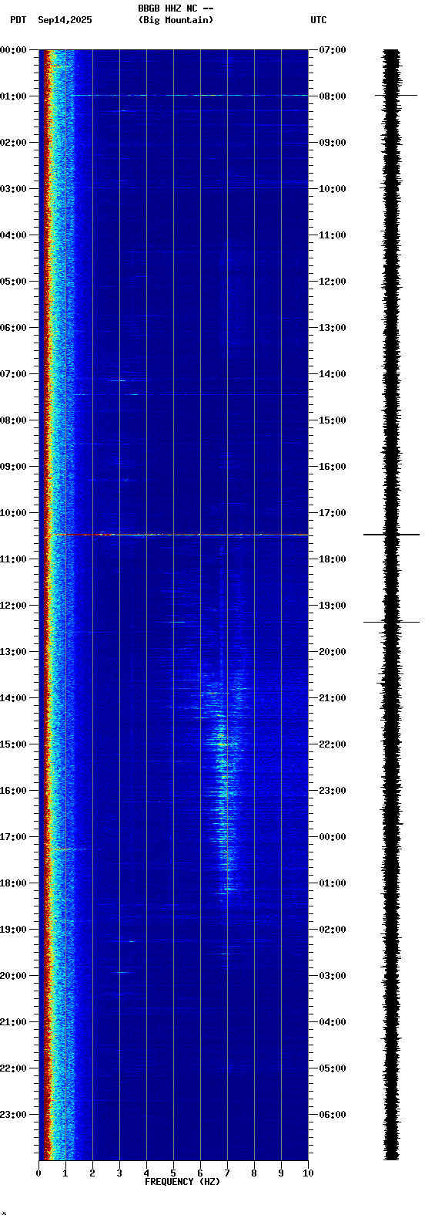Select 16:00 on the UTC time axis

(333, 467)
